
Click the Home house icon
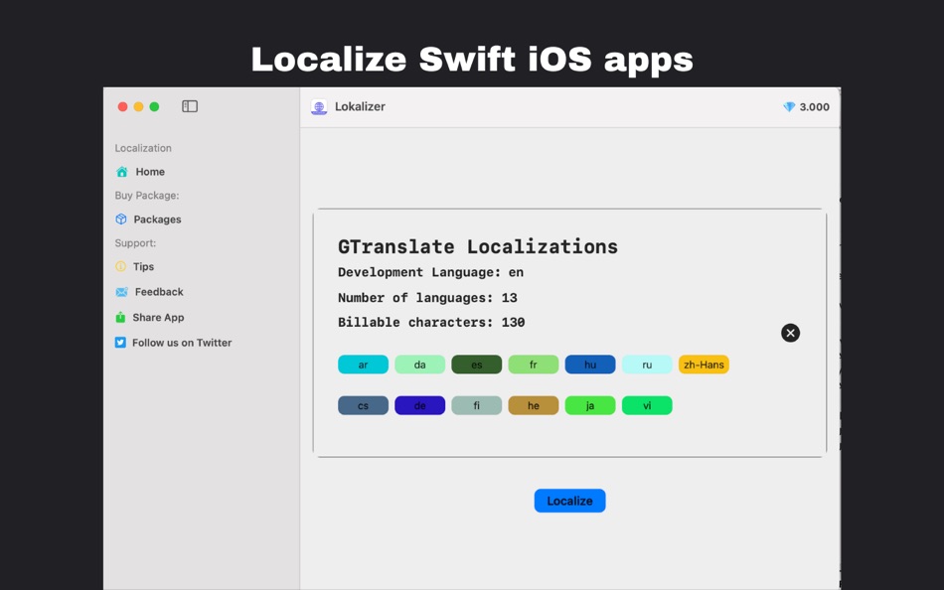point(121,172)
